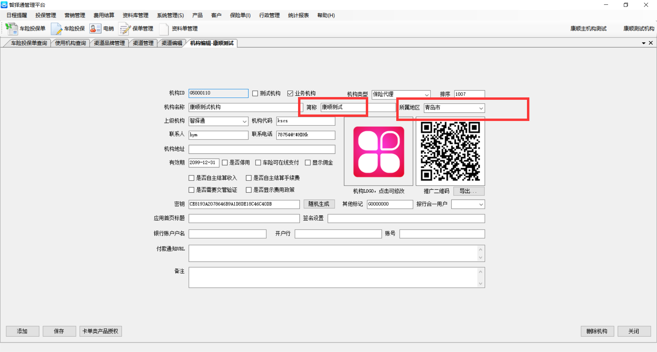The image size is (657, 352).
Task: Open the 资料库管理 menu
Action: 136,15
